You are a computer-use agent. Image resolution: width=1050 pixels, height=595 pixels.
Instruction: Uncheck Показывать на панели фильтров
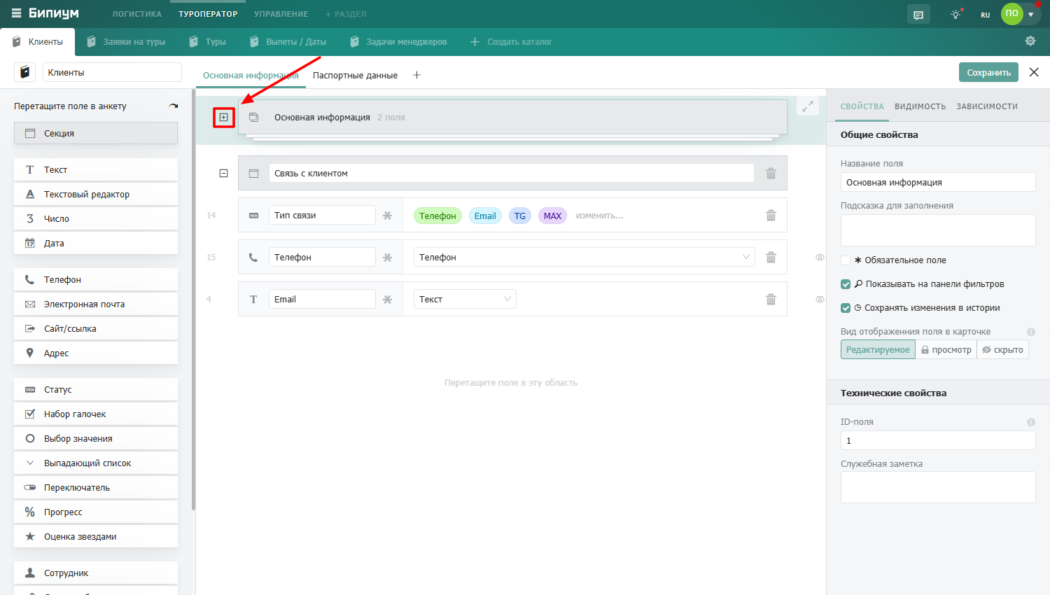tap(846, 284)
